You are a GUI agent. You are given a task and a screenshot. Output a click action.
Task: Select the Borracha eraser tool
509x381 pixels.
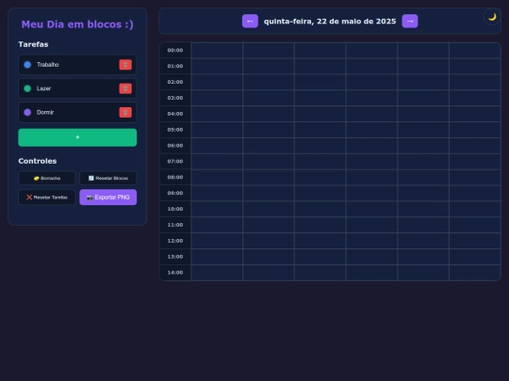pos(47,178)
